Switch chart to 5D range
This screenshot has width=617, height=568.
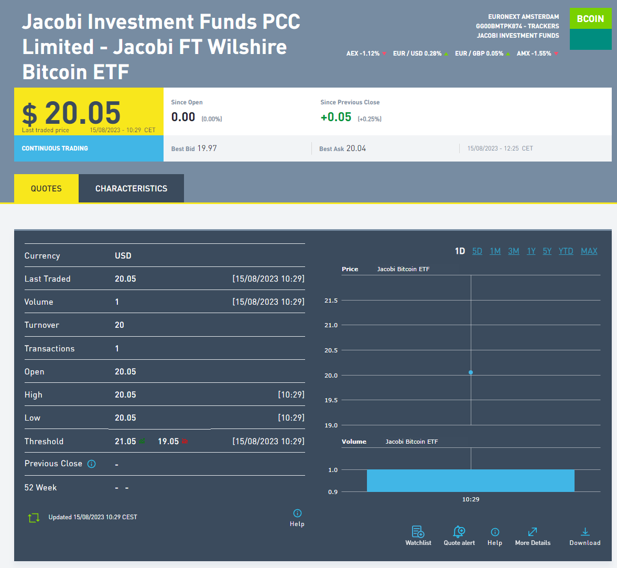tap(477, 251)
